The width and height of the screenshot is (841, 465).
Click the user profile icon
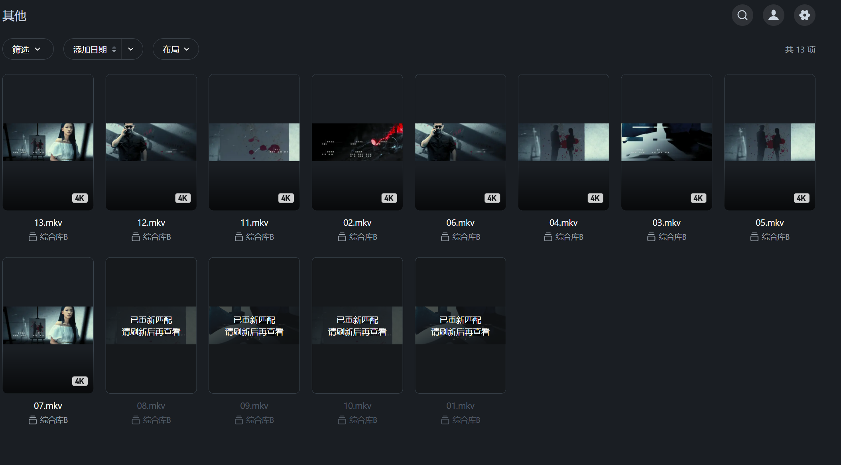pyautogui.click(x=773, y=15)
